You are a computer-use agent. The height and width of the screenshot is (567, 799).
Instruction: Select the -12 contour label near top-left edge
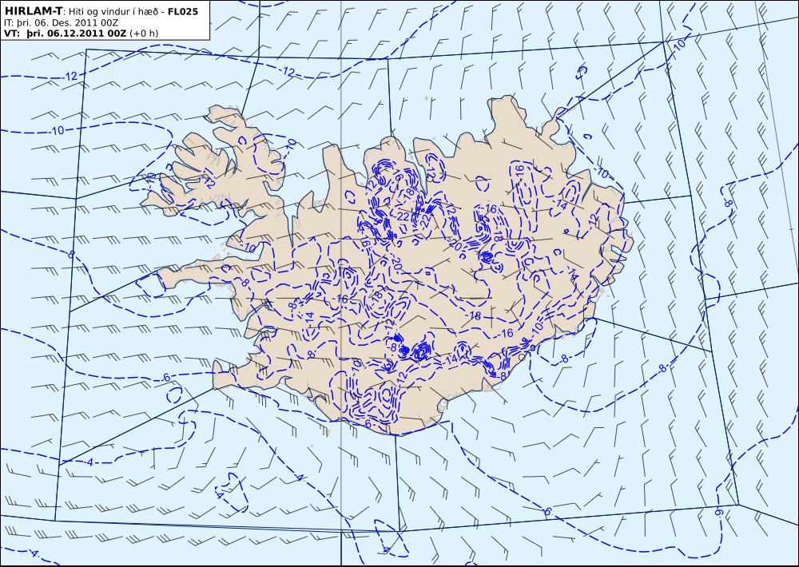point(70,76)
